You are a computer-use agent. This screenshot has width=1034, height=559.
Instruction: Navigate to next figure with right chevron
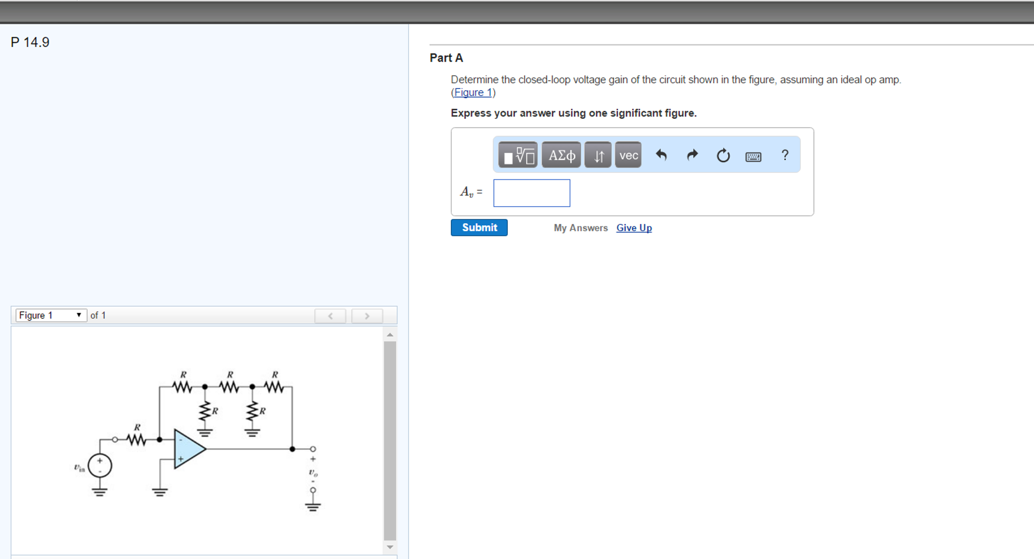pyautogui.click(x=367, y=315)
